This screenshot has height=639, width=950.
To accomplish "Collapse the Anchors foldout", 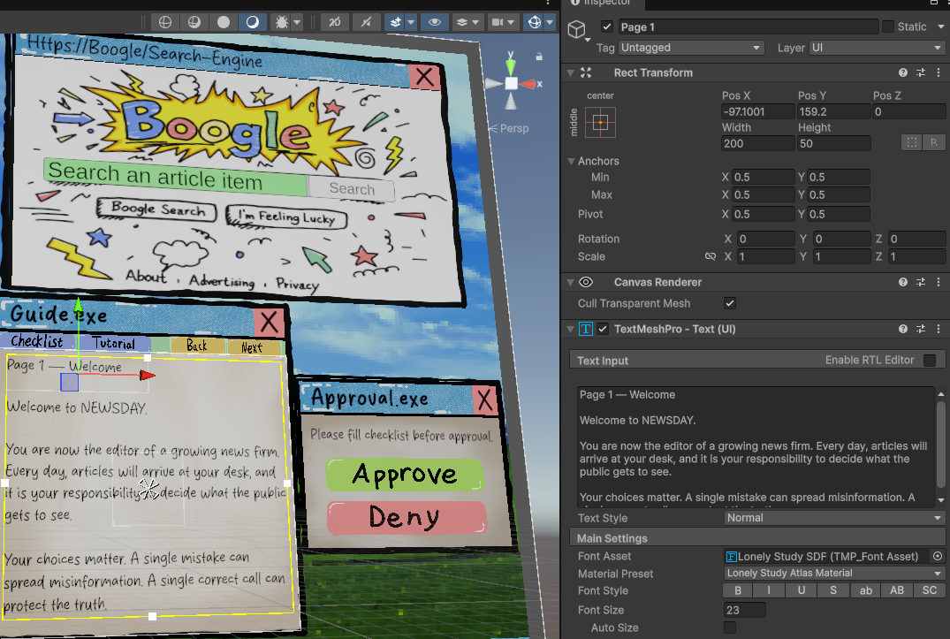I will coord(571,161).
